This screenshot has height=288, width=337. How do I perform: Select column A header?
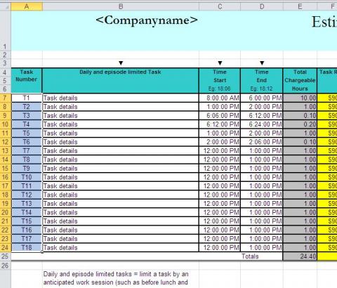coord(27,6)
